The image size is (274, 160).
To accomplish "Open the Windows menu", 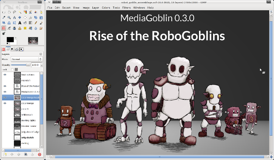I will point(139,8).
